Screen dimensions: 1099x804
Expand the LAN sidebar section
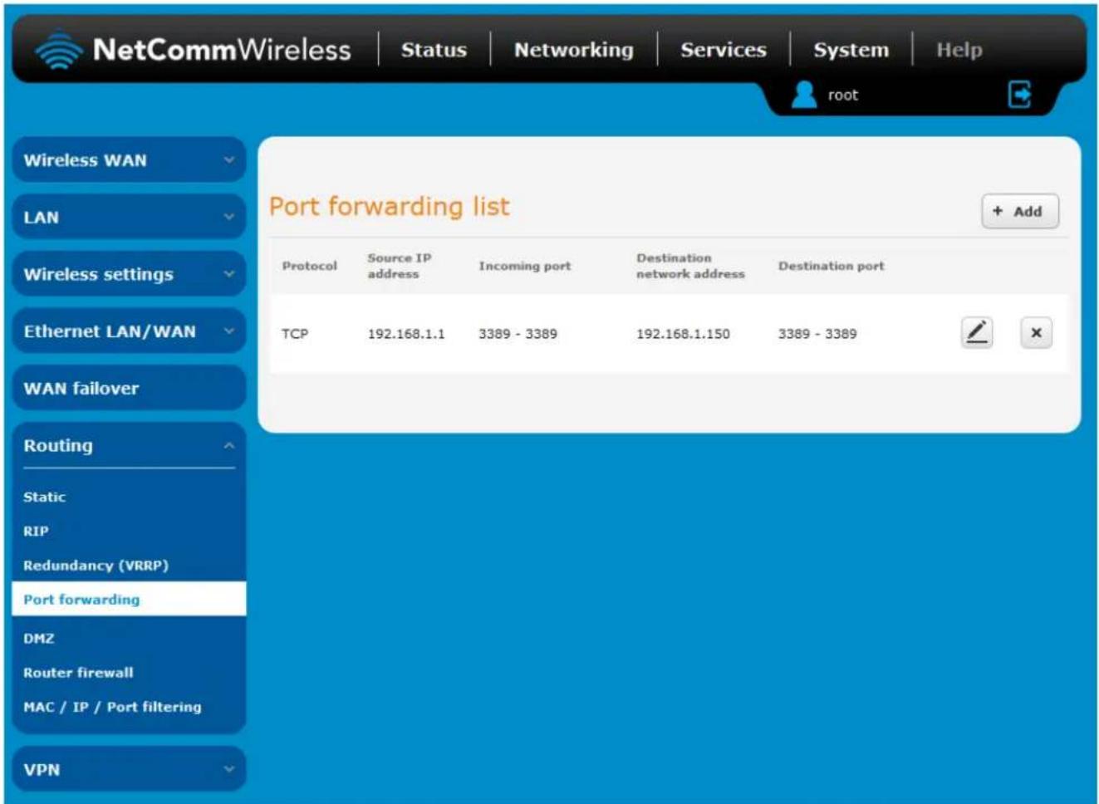(129, 217)
